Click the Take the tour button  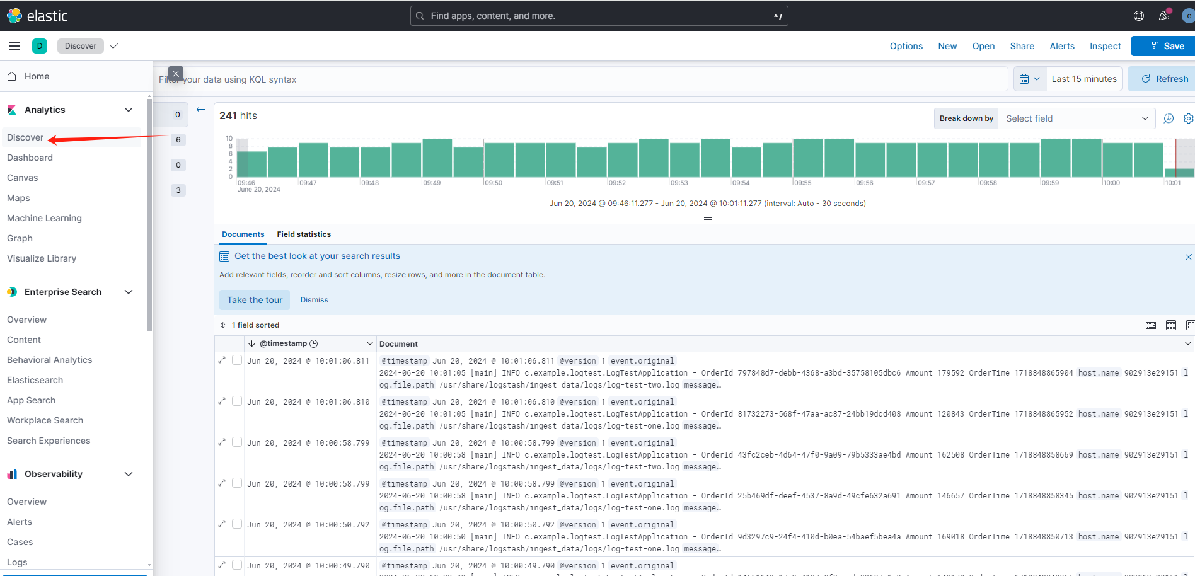(254, 299)
